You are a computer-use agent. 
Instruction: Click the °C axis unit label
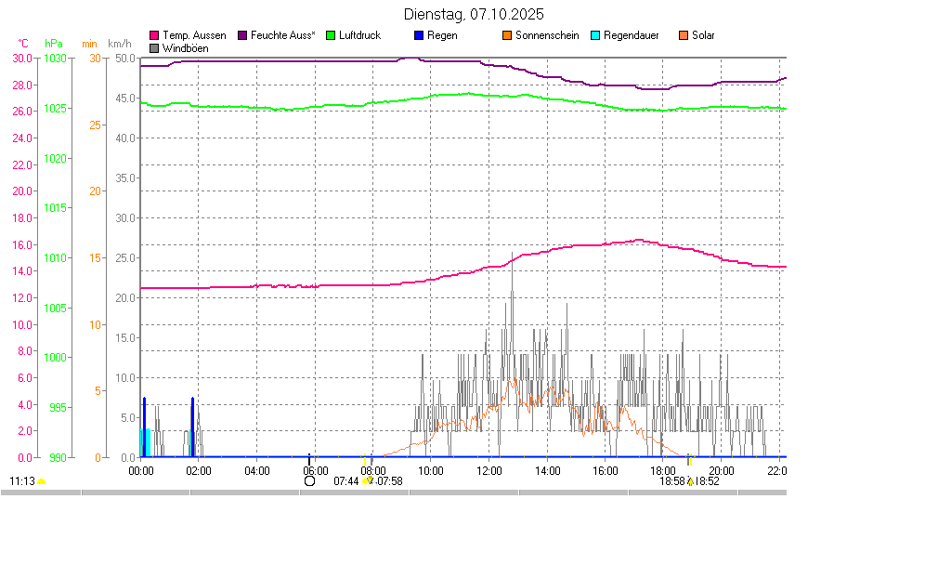click(23, 44)
